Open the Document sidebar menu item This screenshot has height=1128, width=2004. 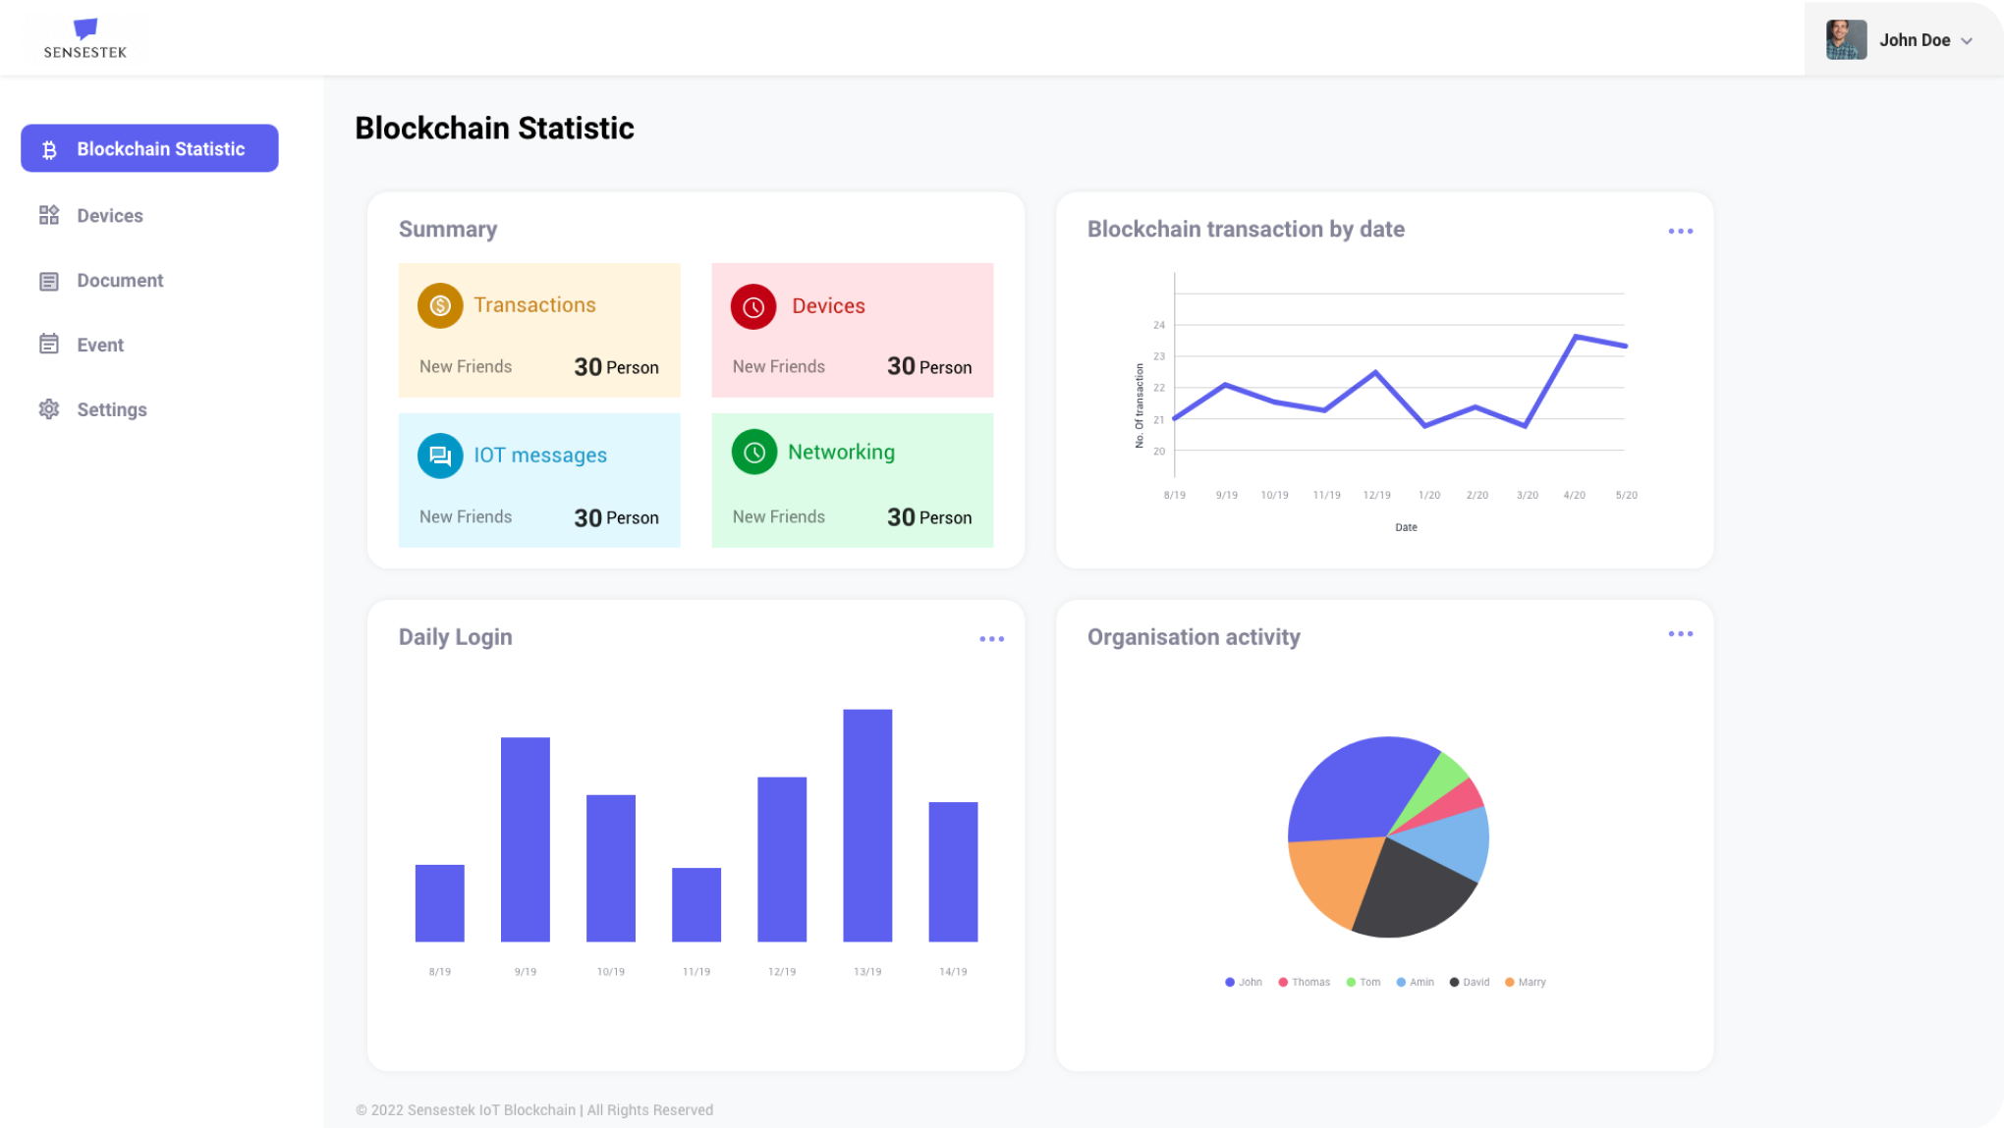(120, 281)
